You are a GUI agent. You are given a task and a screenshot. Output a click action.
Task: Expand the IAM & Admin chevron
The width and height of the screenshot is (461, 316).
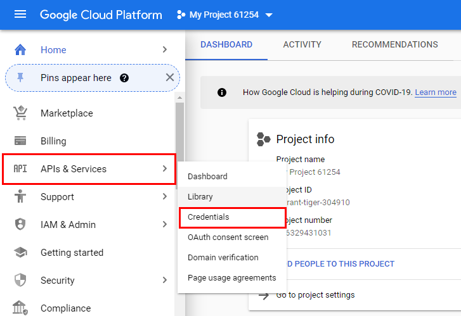(x=165, y=224)
